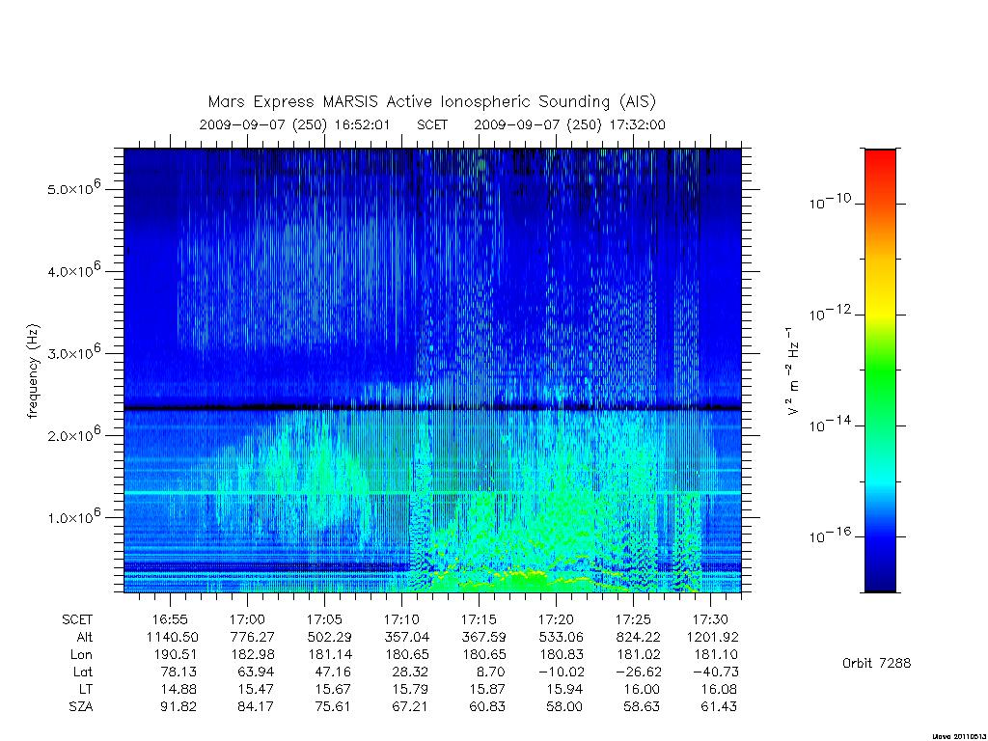Click local time value '16.08'

(x=719, y=689)
